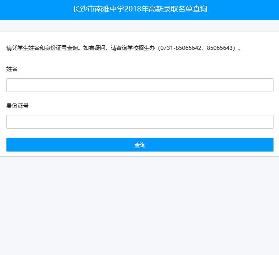
Task: Click the 身份证号 ID number input field
Action: point(140,122)
